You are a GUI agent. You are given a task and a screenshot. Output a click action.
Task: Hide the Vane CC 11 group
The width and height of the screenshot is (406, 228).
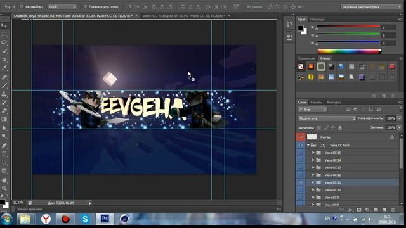click(x=301, y=182)
